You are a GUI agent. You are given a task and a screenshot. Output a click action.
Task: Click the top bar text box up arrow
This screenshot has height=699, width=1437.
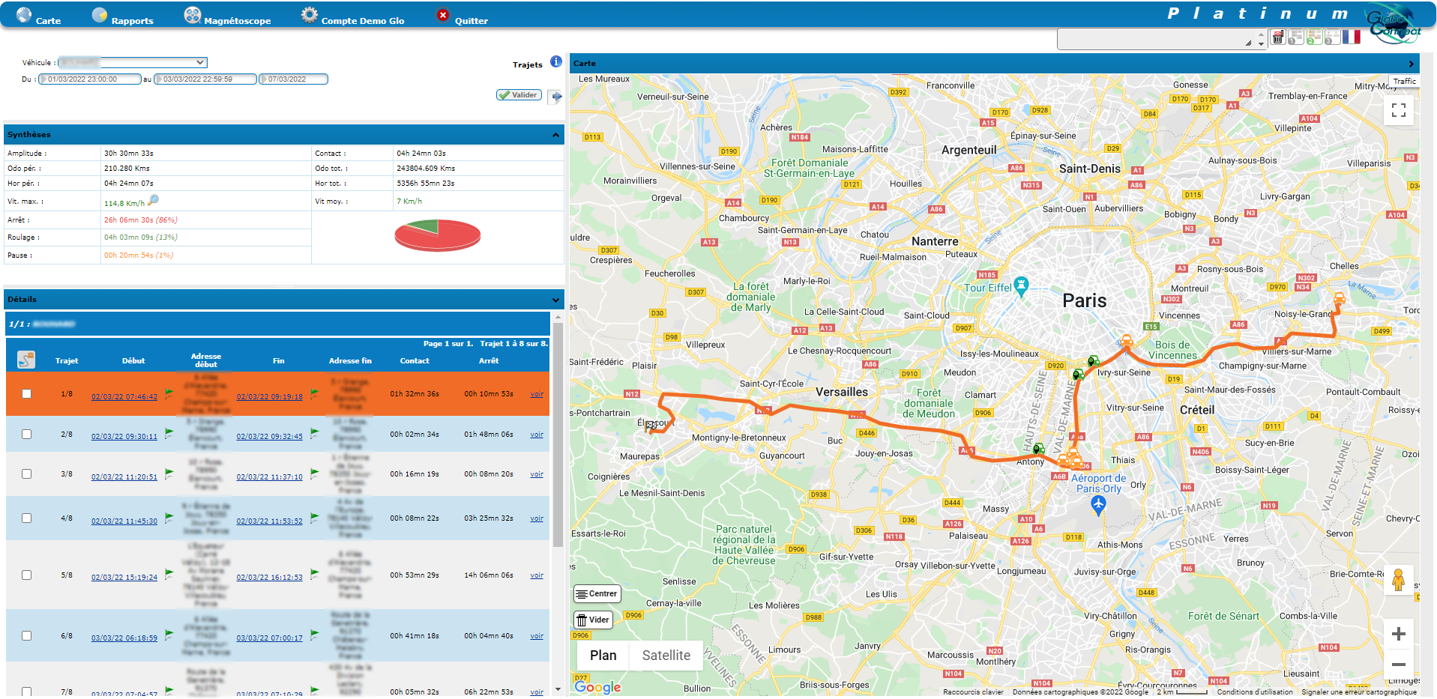tap(1261, 34)
